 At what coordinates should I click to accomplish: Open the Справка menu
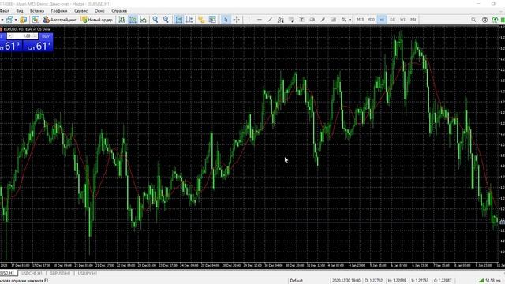pos(119,10)
